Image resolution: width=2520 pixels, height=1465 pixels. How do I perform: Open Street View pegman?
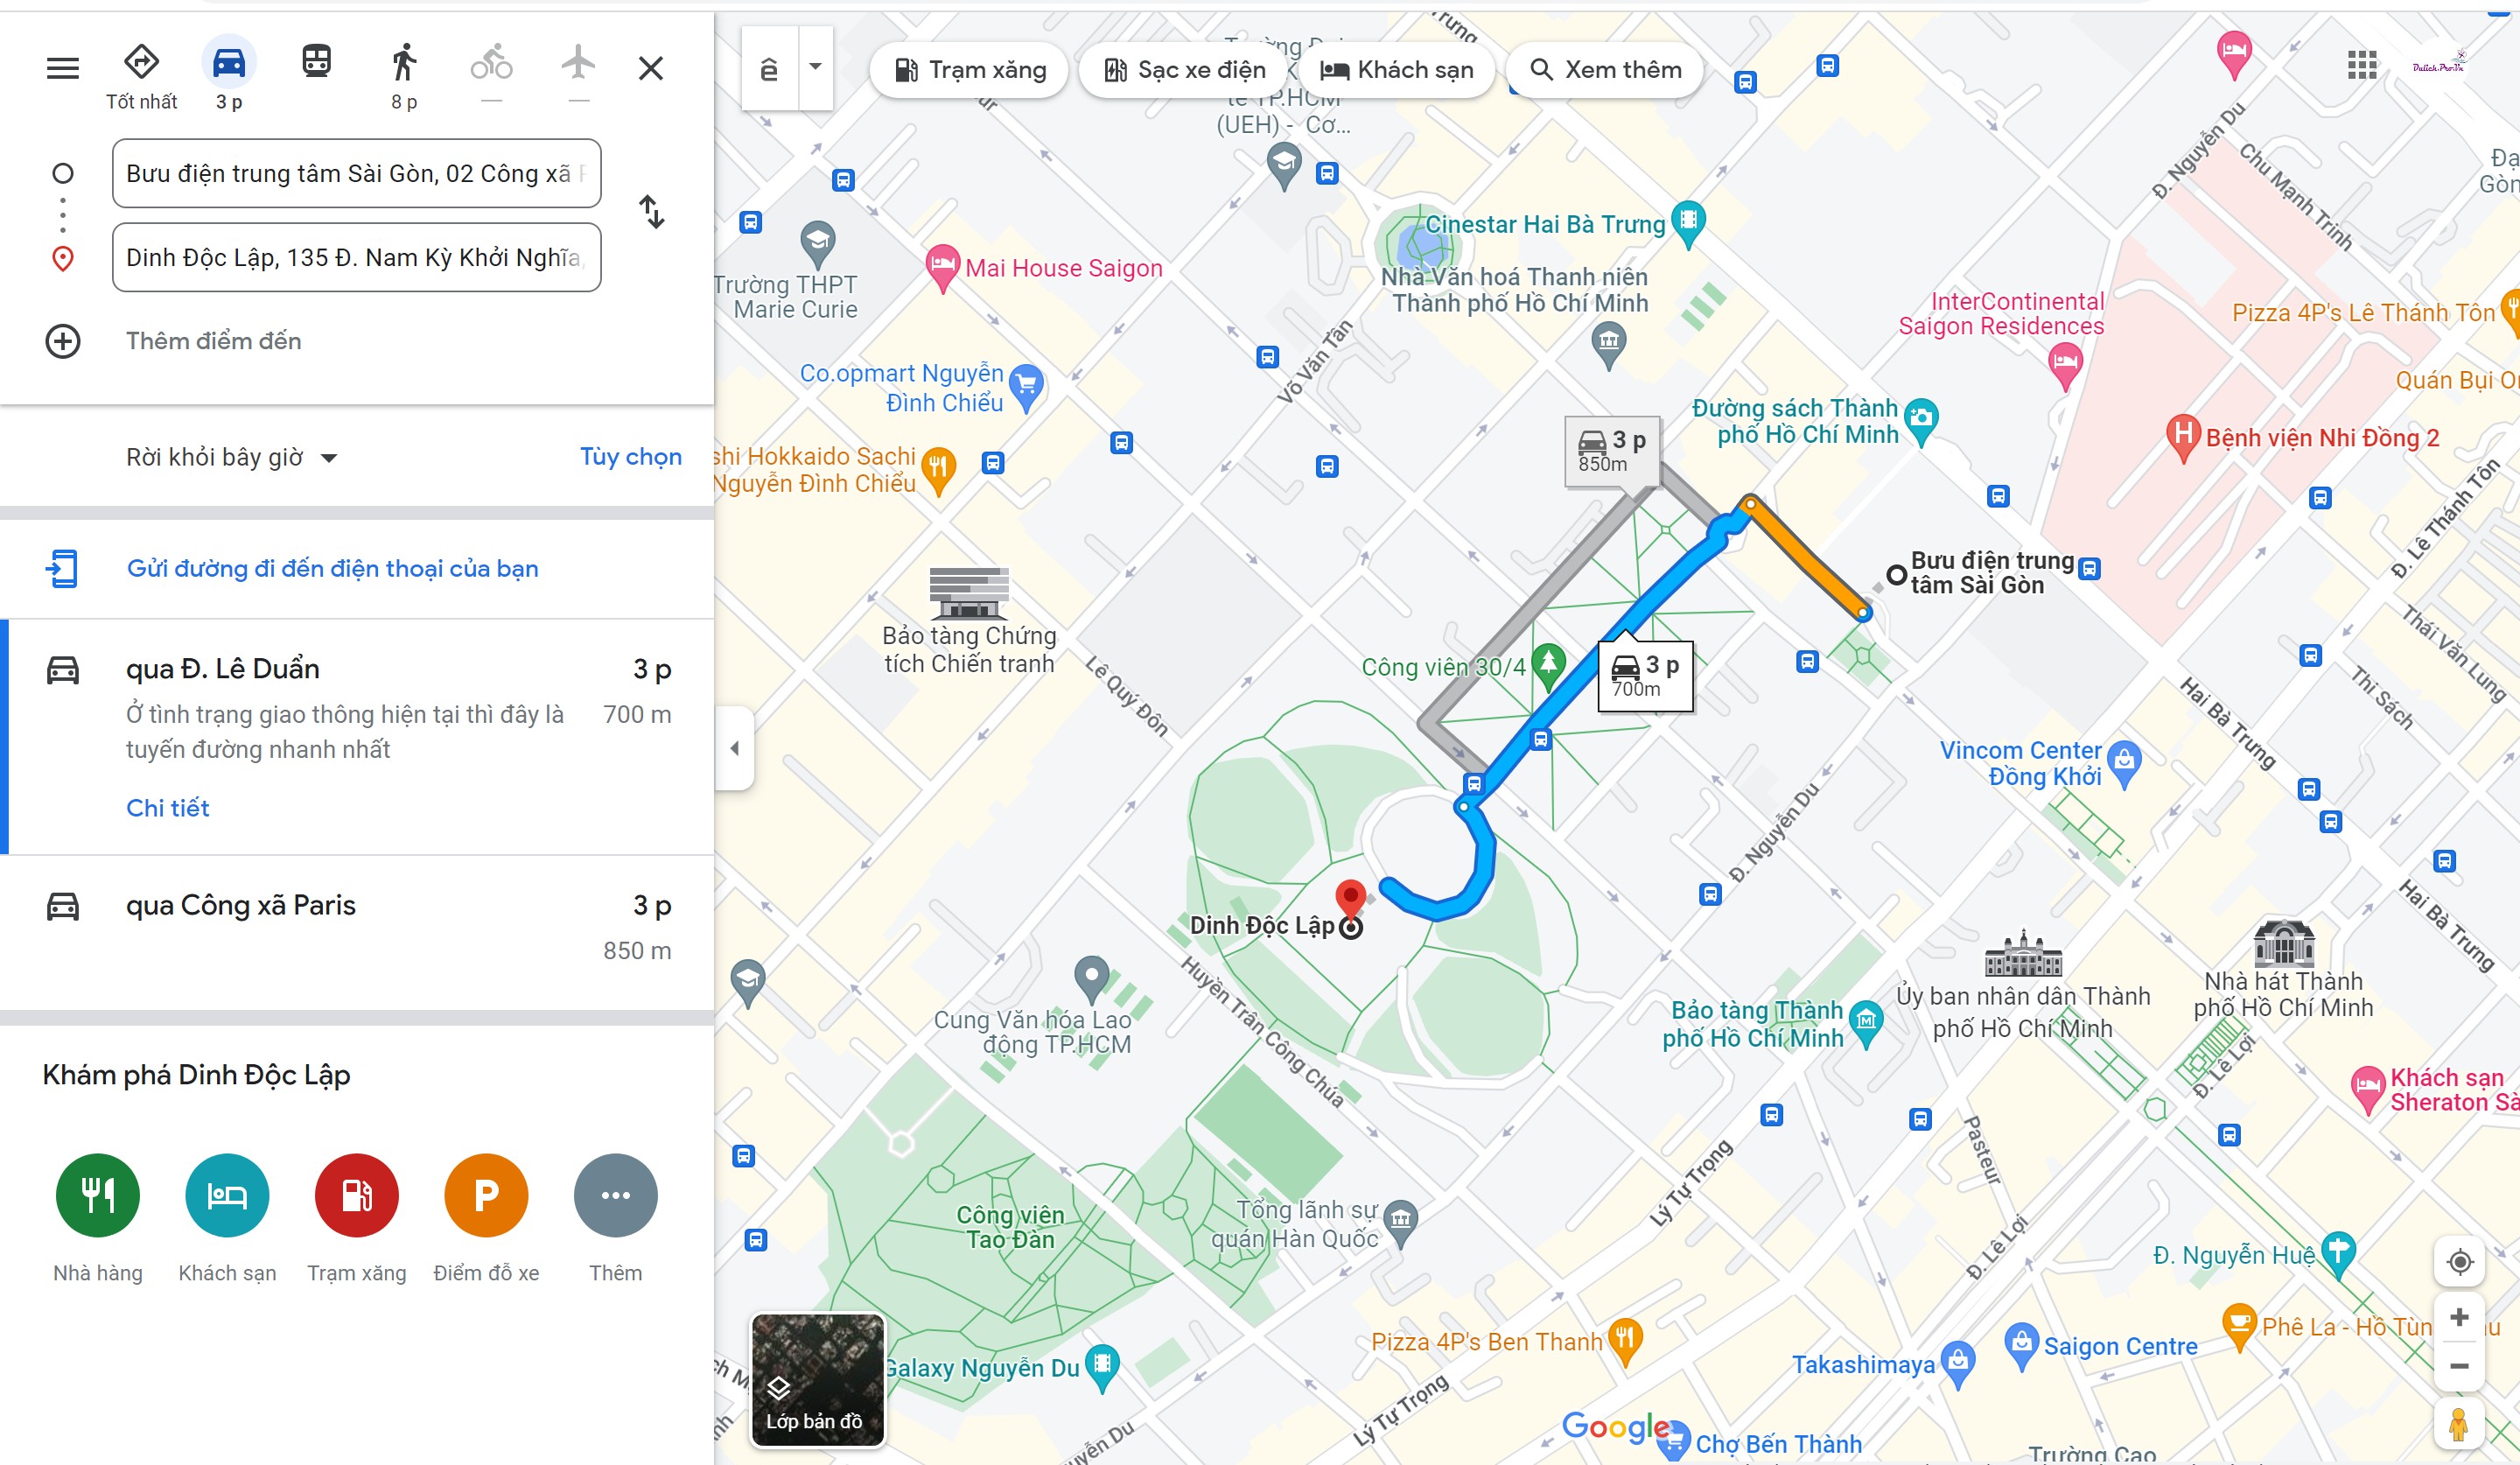[x=2459, y=1422]
